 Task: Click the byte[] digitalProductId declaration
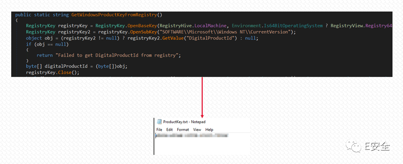point(77,67)
